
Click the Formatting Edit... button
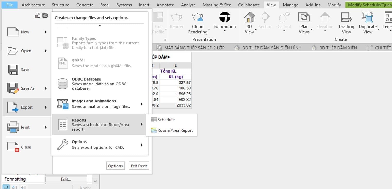(66, 179)
